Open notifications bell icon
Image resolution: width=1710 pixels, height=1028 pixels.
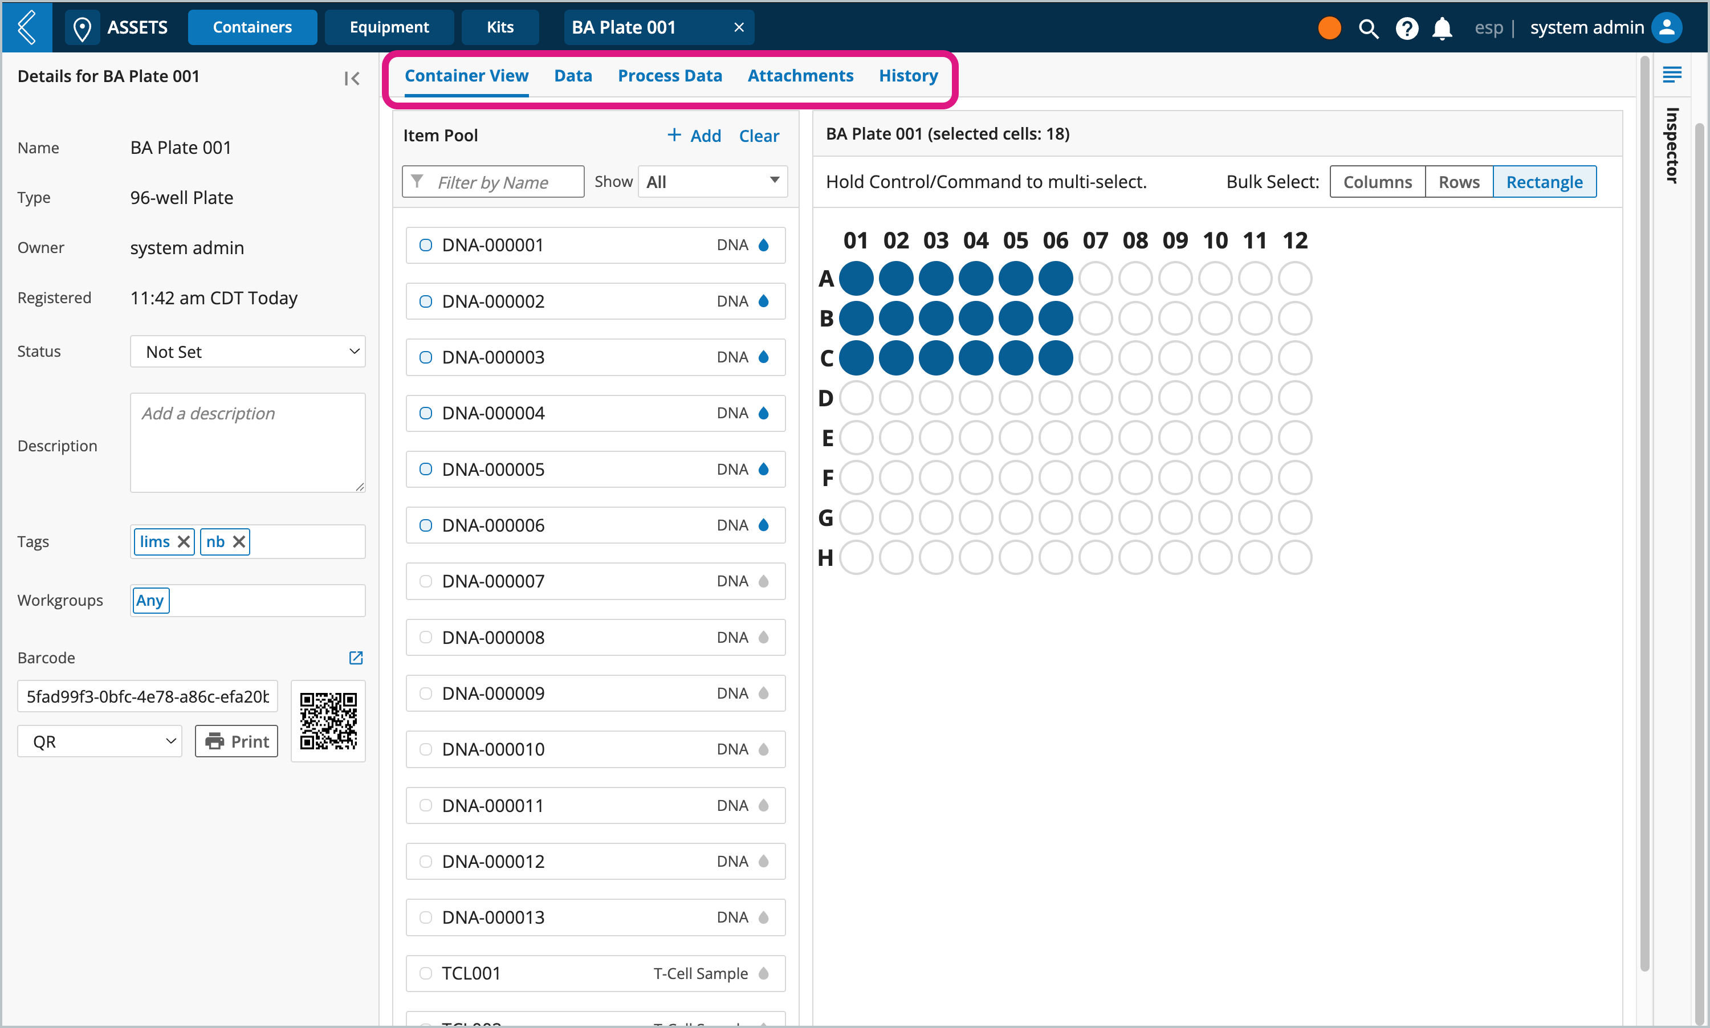(1442, 28)
